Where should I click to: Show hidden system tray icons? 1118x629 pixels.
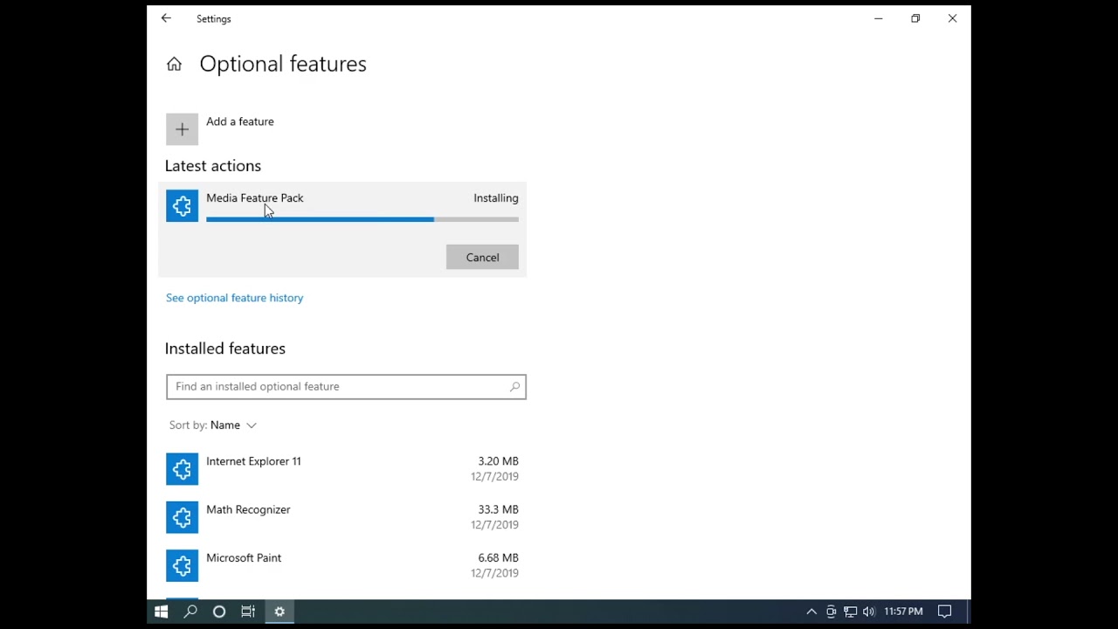click(x=811, y=612)
